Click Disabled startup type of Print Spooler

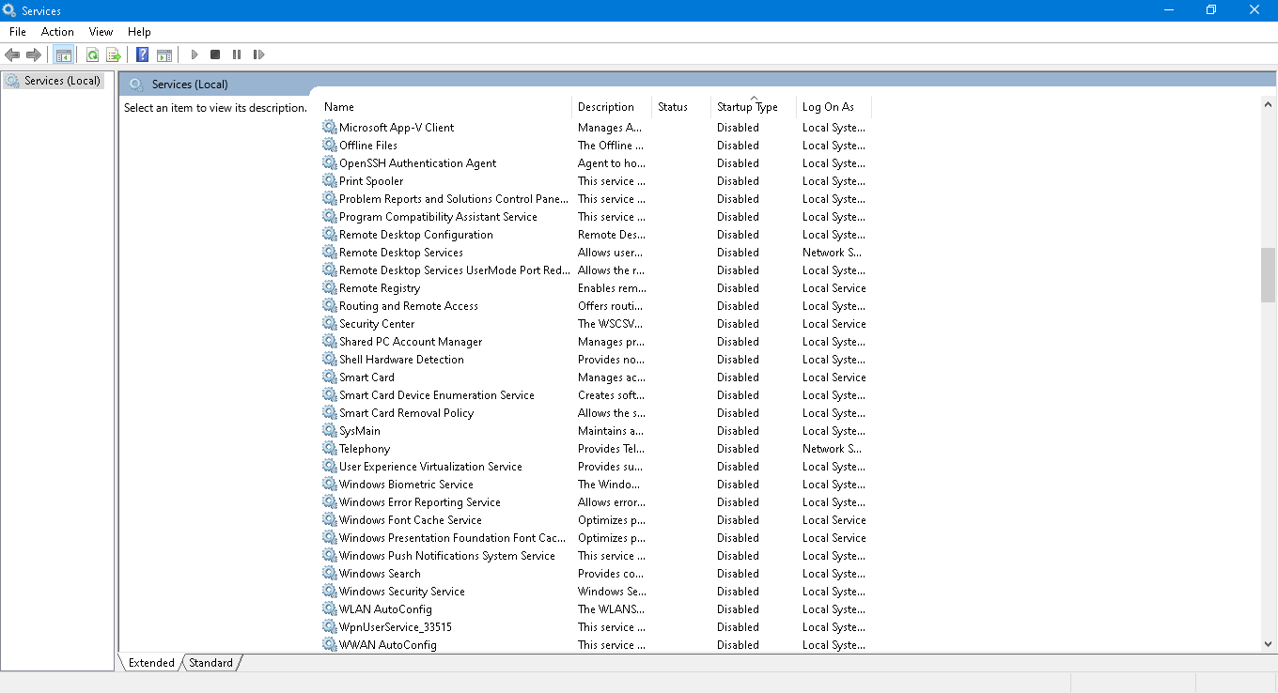coord(738,181)
